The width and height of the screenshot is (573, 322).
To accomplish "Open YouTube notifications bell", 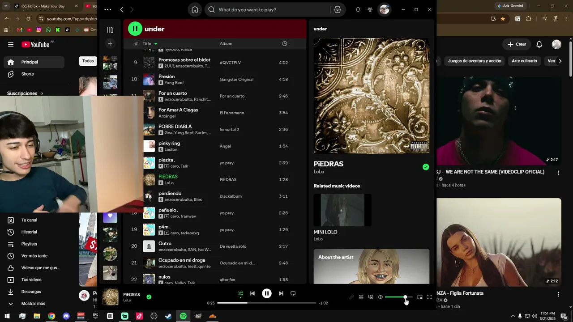I will [x=539, y=44].
